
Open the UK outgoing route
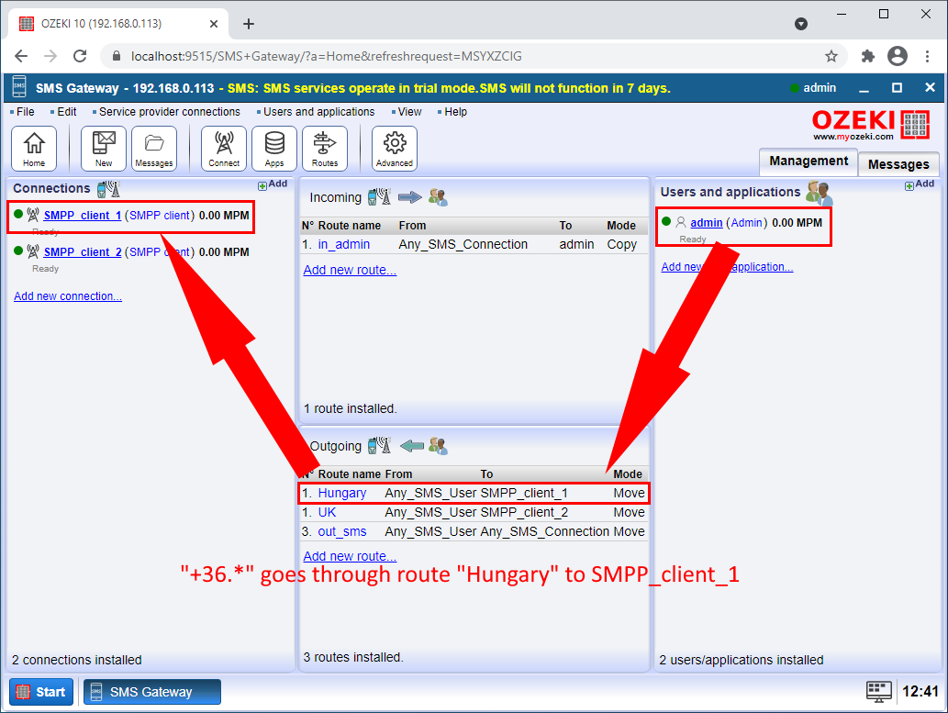[x=327, y=512]
